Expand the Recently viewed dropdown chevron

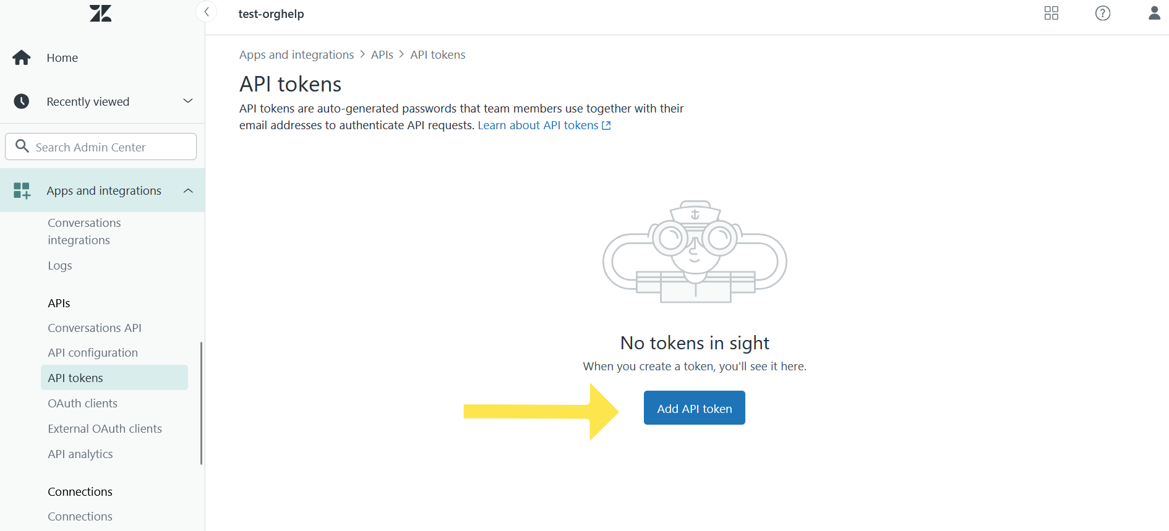point(188,101)
